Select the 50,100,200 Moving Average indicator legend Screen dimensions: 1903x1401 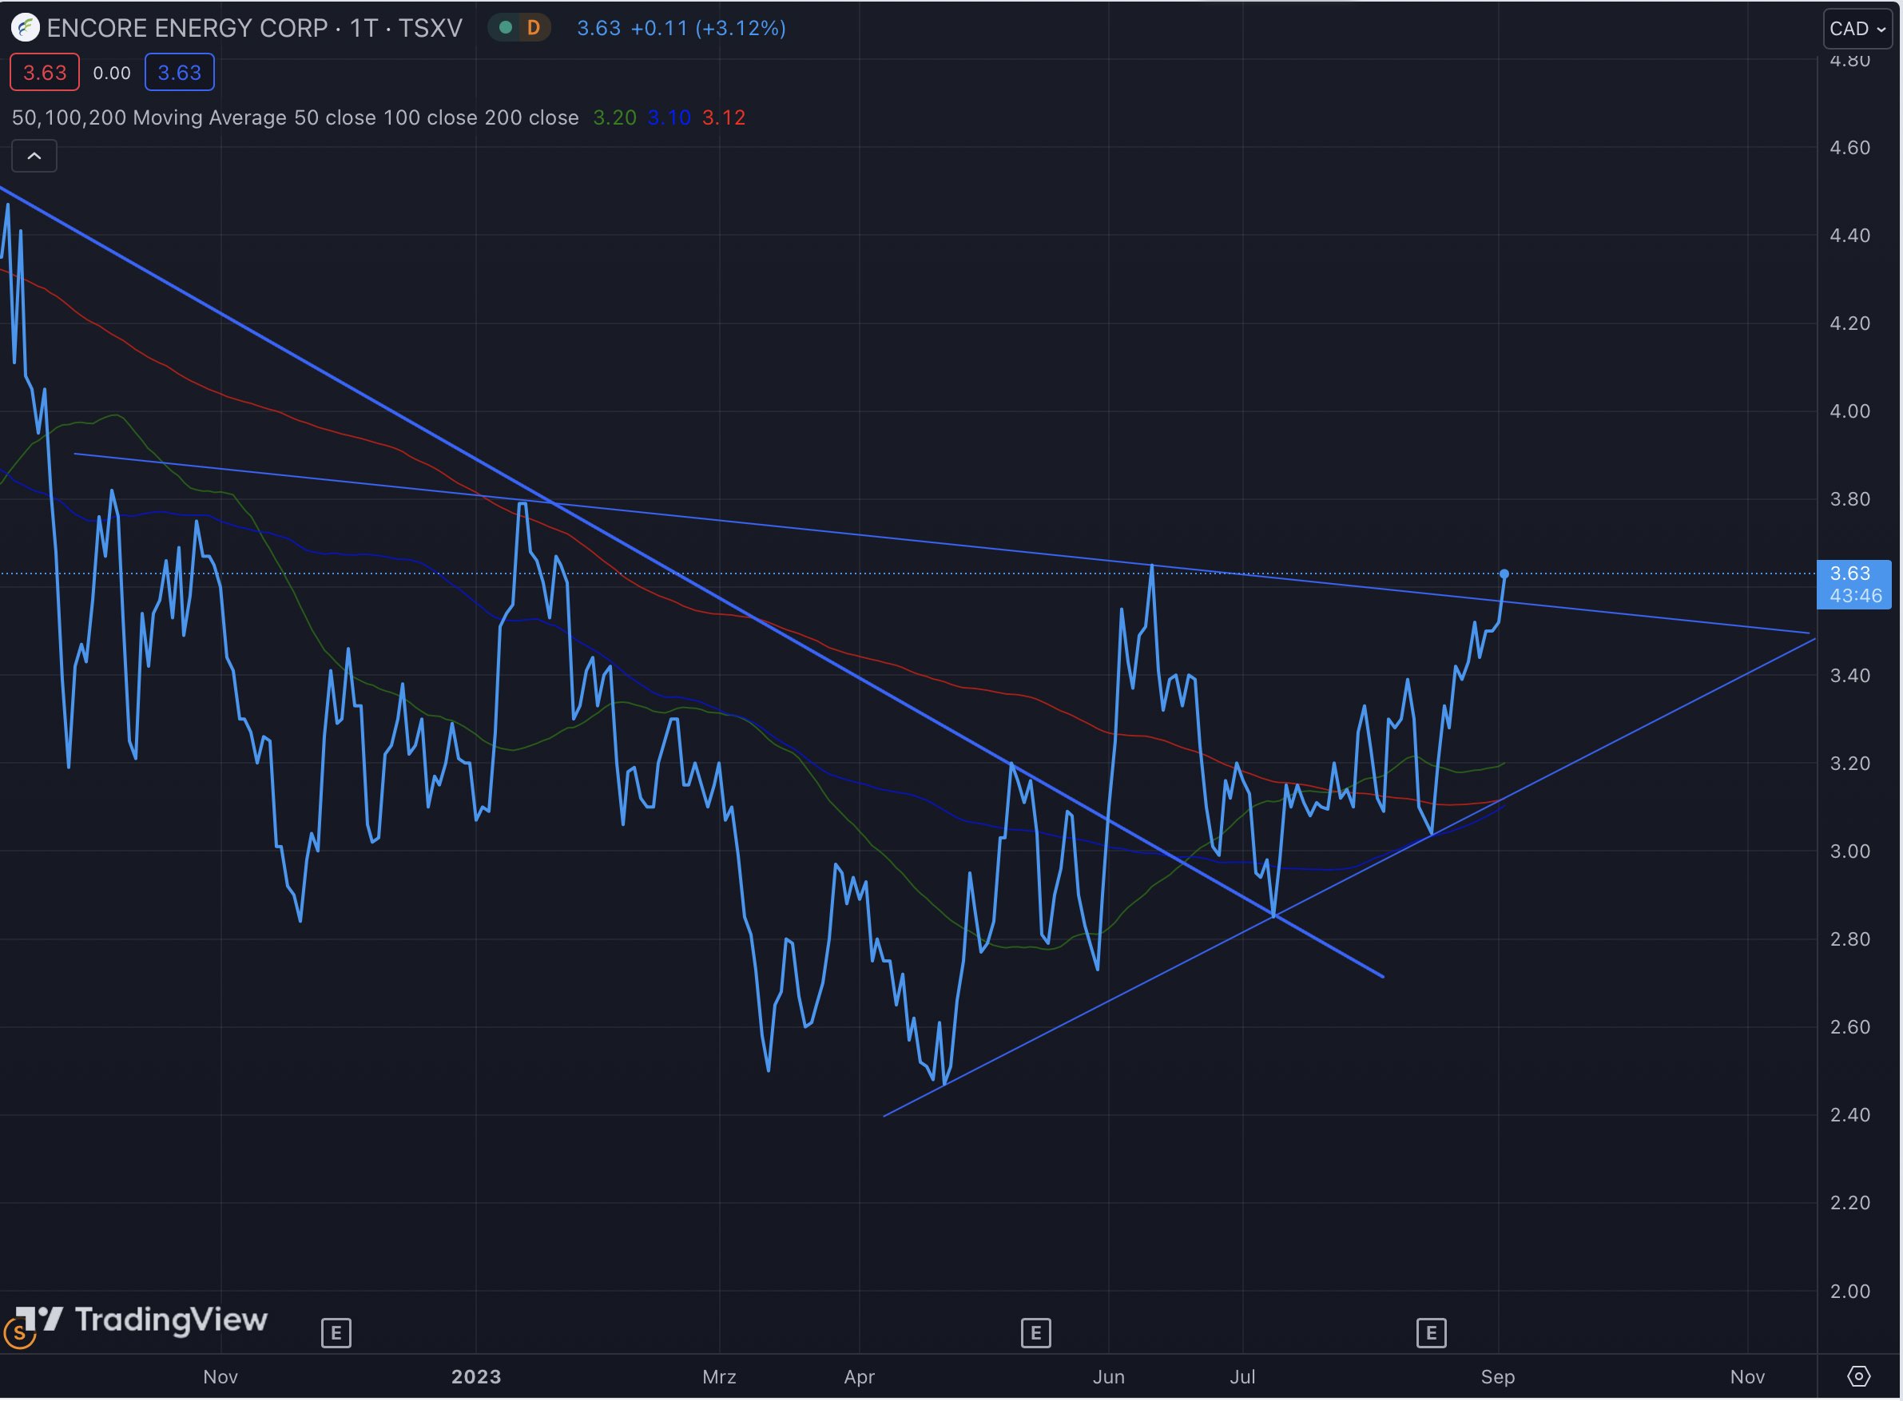pos(295,118)
